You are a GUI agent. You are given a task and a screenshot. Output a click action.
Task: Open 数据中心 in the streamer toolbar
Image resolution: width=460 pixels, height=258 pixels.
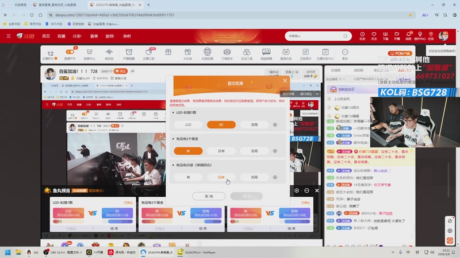tap(90, 54)
